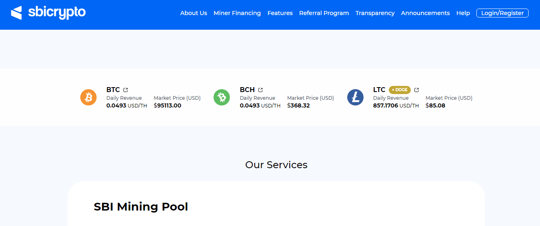The width and height of the screenshot is (540, 226).
Task: Click the Our Services heading
Action: (276, 165)
